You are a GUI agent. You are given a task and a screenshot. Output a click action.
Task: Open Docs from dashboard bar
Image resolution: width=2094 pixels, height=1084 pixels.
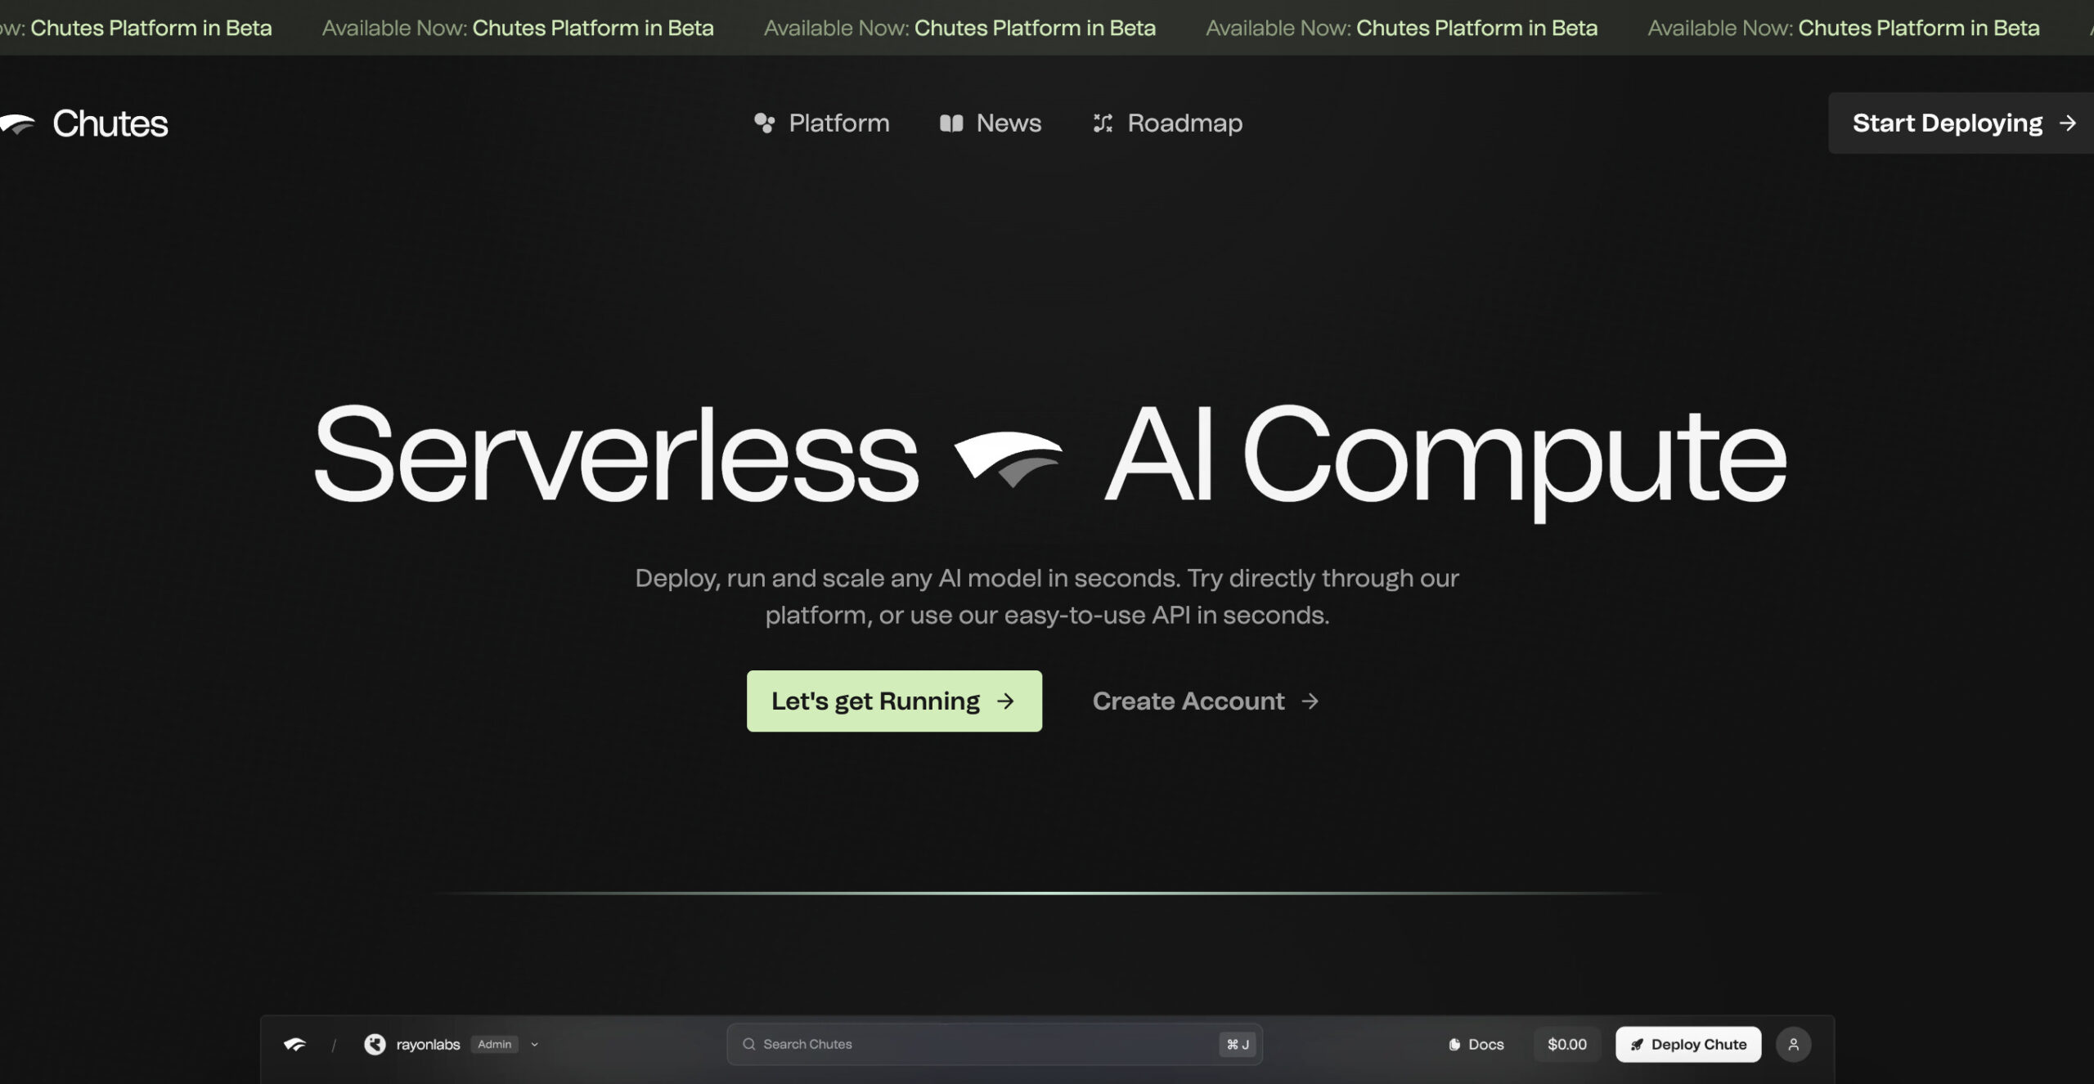(1476, 1044)
